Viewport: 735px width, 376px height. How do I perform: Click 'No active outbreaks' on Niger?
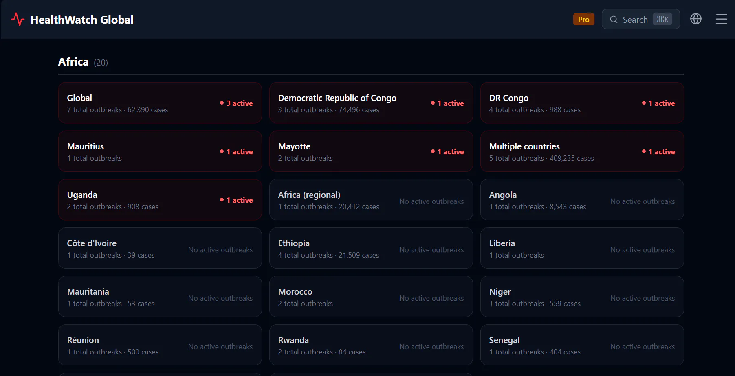pos(643,298)
